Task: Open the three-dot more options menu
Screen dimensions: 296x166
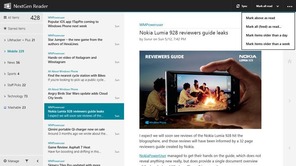Action: pyautogui.click(x=290, y=6)
